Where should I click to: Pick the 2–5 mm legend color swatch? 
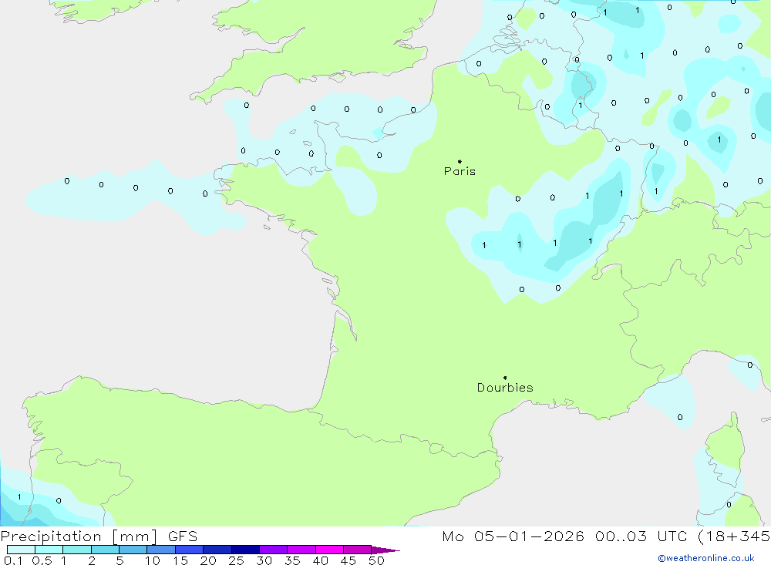click(x=105, y=550)
